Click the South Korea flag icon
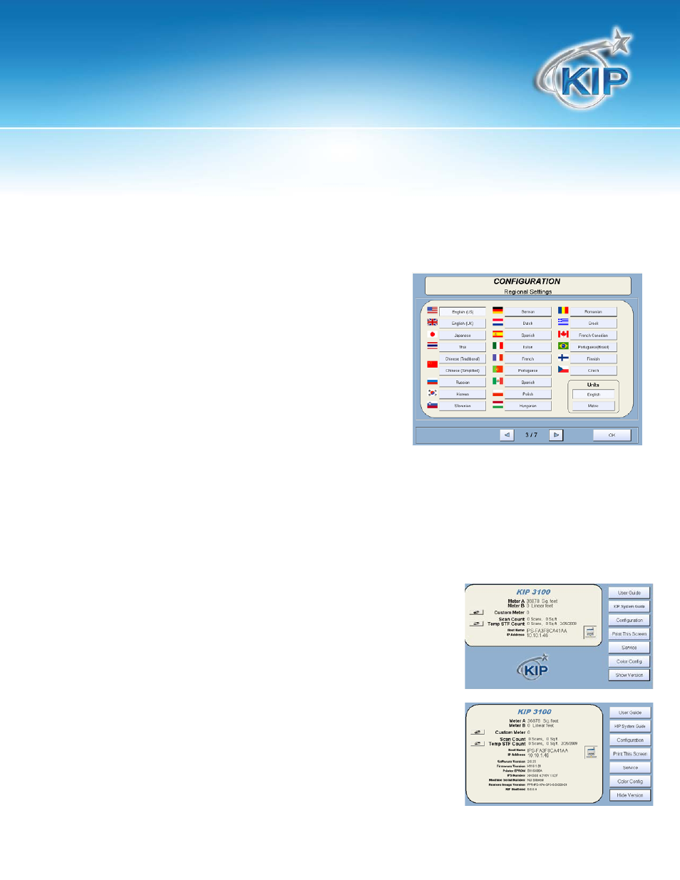 point(432,393)
